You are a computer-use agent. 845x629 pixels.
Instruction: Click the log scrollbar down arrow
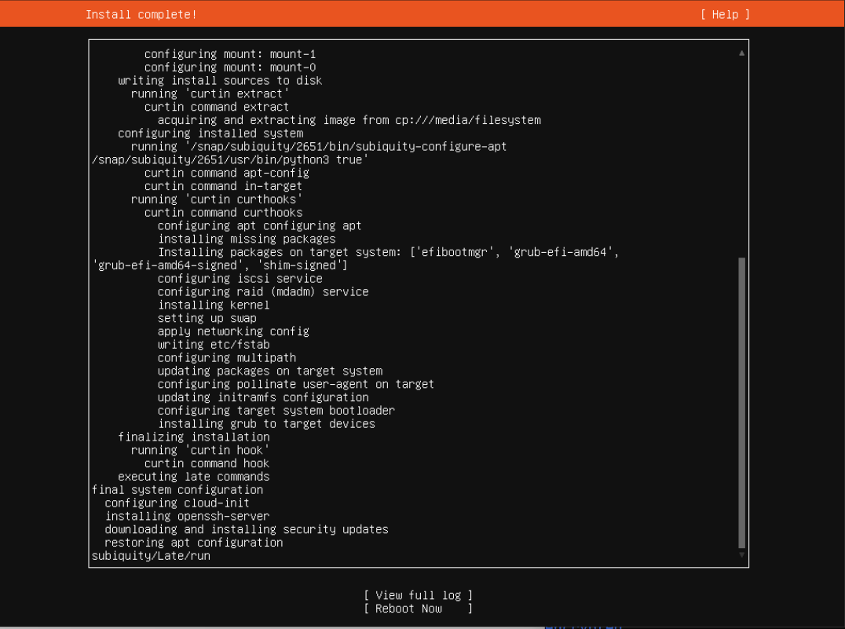pyautogui.click(x=741, y=555)
